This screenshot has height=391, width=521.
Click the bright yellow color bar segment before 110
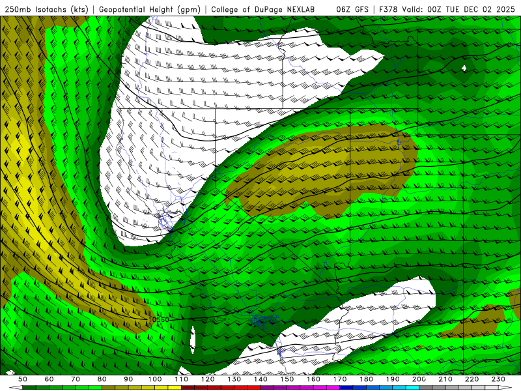[x=175, y=388]
